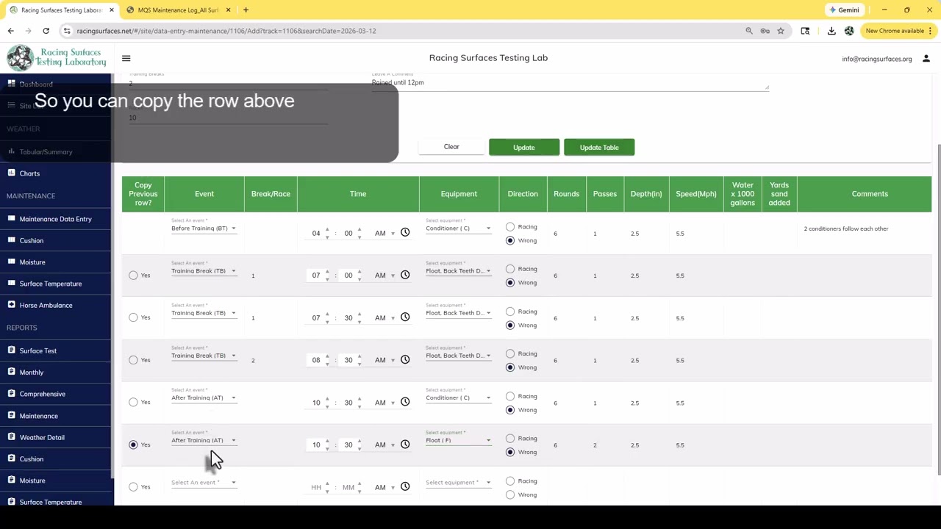Open Weather Detail report
This screenshot has width=941, height=529.
[x=42, y=437]
